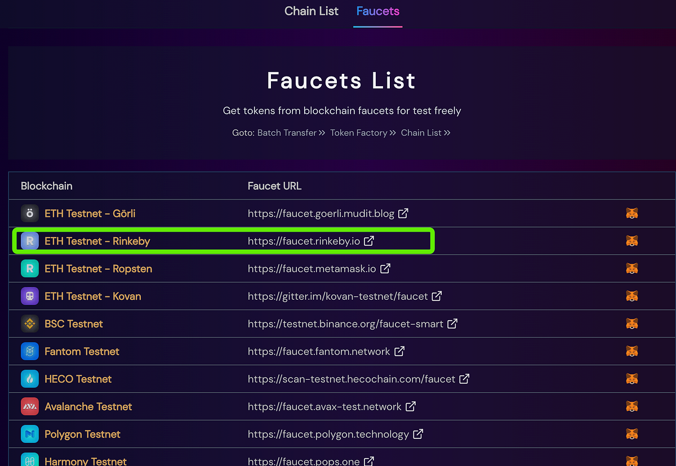Click the Kovan blockchain logo icon
The image size is (676, 466).
point(29,296)
